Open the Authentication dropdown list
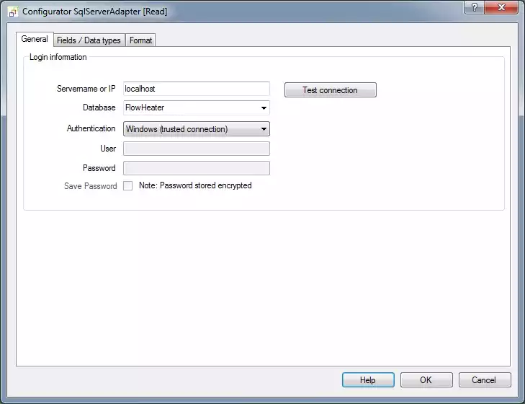 click(197, 129)
